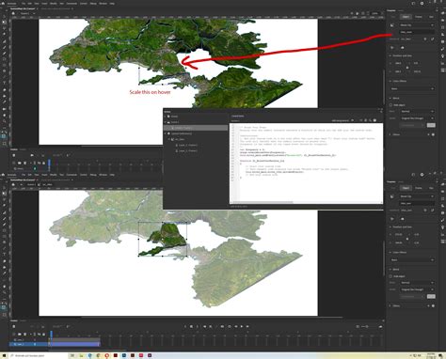
Task: Open File Explorer from the taskbar
Action: tap(81, 355)
